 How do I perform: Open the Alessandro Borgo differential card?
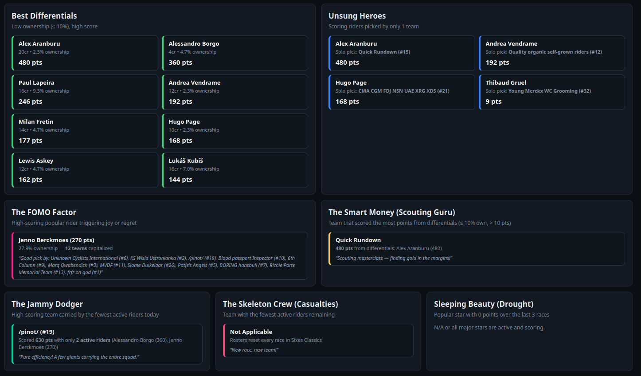pos(235,53)
